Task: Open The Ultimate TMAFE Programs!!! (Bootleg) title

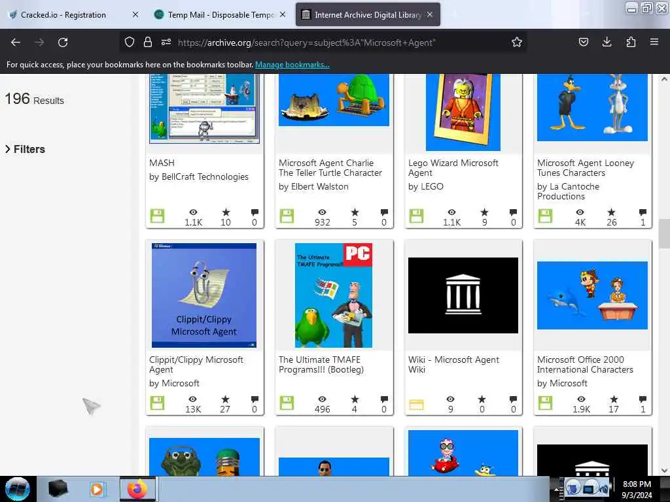Action: tap(321, 365)
